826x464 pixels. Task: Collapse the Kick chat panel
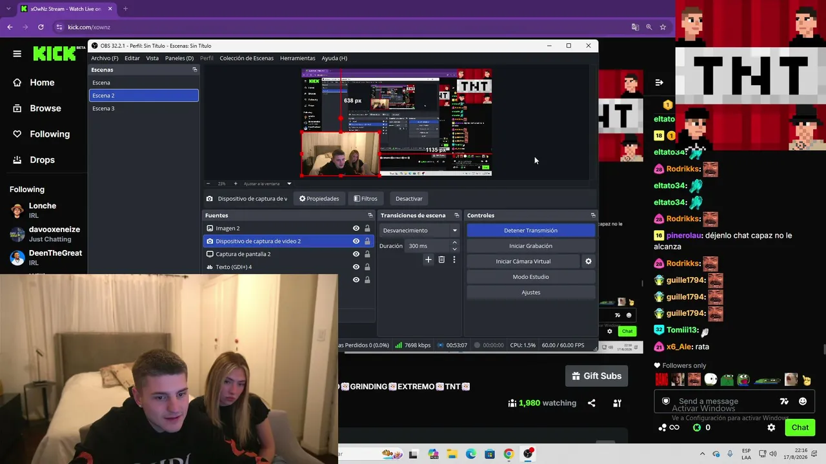659,82
